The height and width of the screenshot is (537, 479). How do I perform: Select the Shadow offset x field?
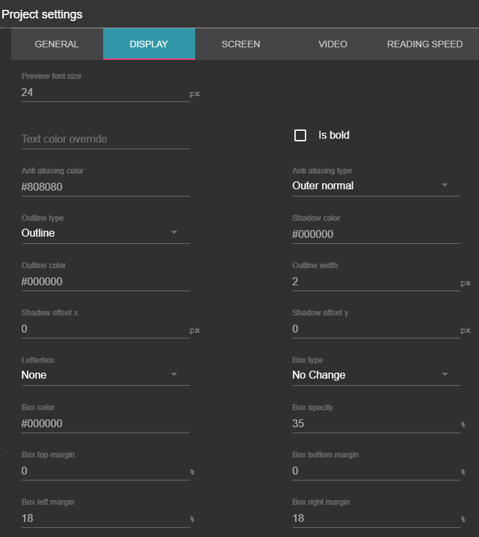[x=105, y=329]
